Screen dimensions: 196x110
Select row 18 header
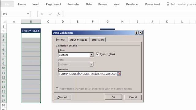(3, 105)
